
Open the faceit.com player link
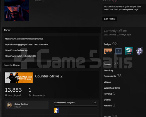pos(24,39)
